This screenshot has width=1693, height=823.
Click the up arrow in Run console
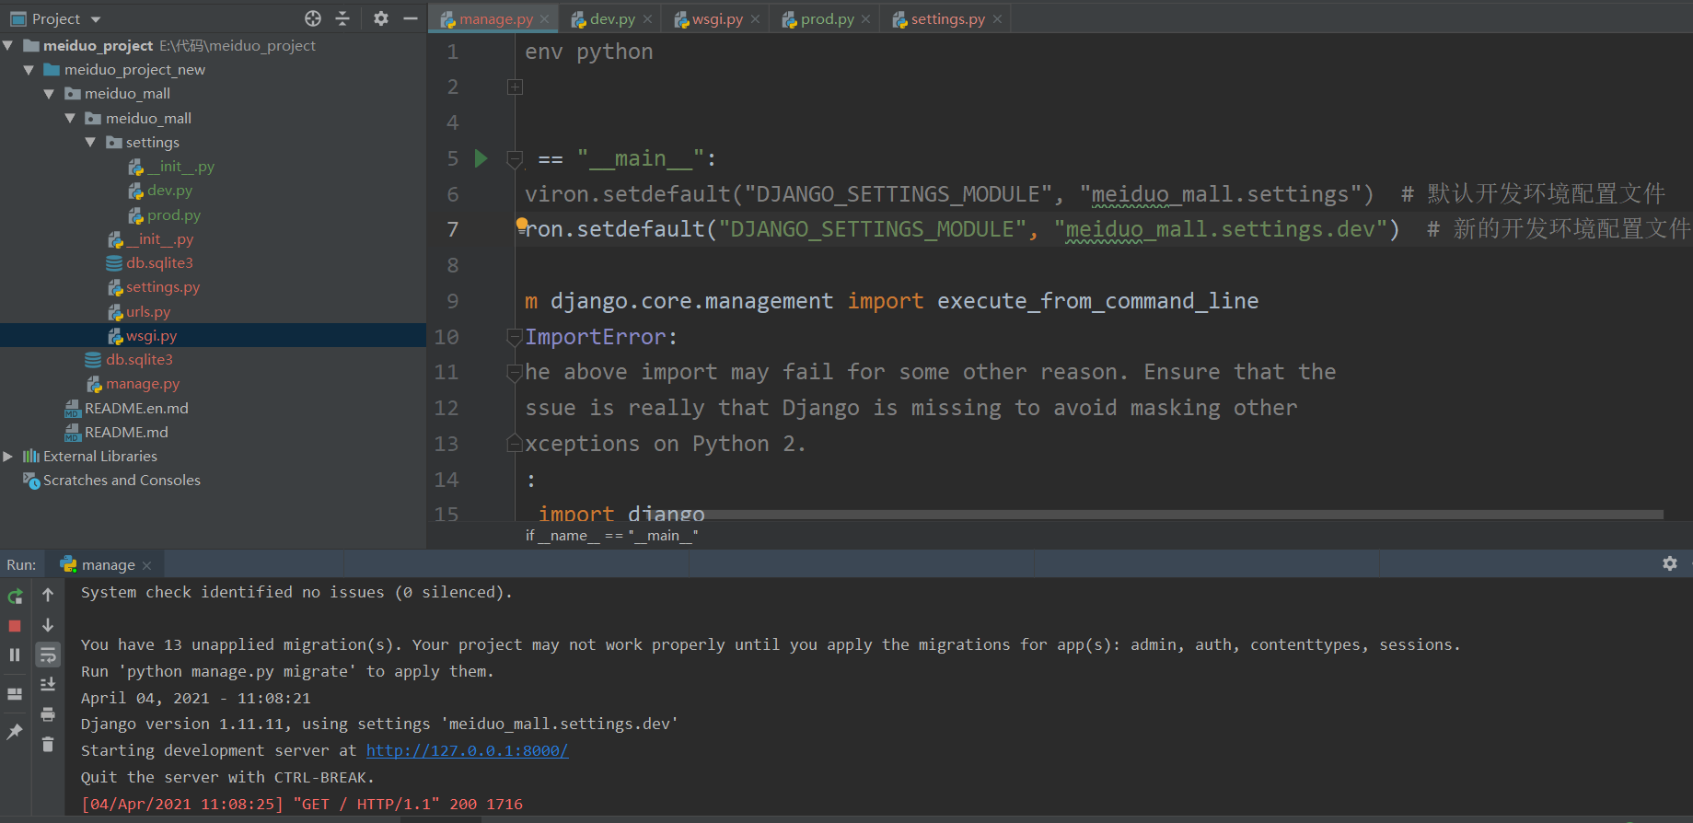[48, 596]
